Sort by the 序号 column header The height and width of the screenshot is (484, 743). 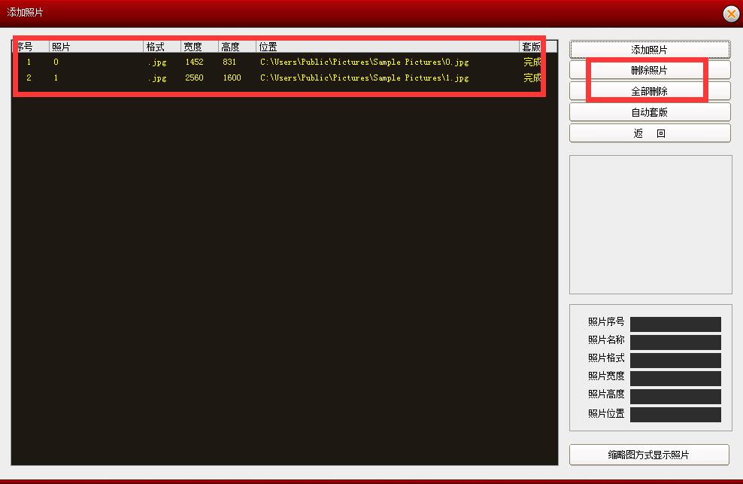click(30, 47)
